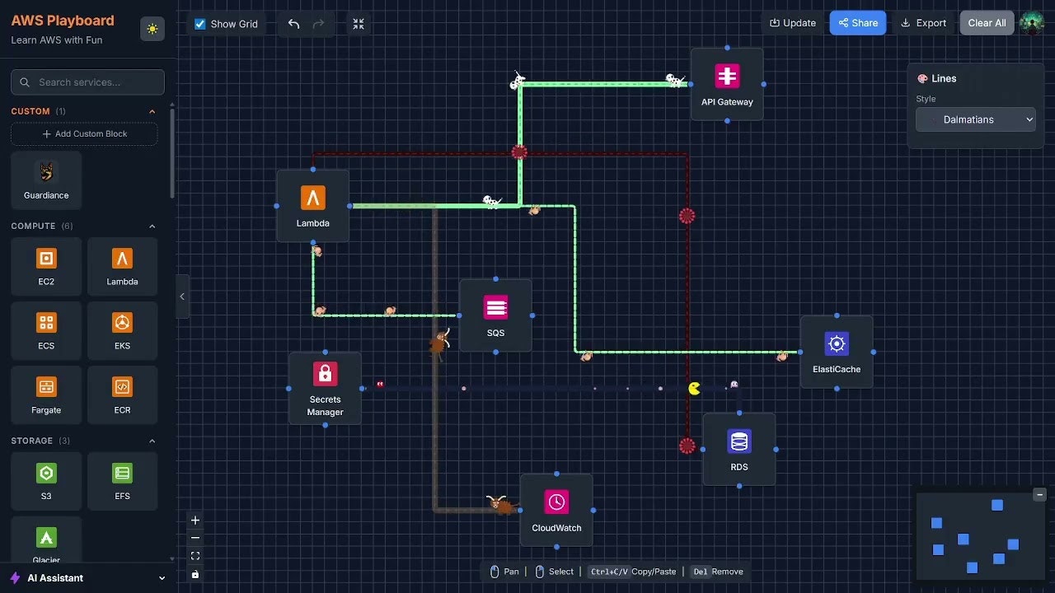This screenshot has width=1055, height=593.
Task: Activate Pan mode in bottom bar
Action: point(504,571)
